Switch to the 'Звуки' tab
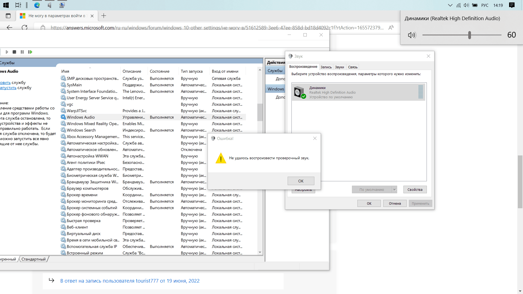523x294 pixels. [339, 67]
